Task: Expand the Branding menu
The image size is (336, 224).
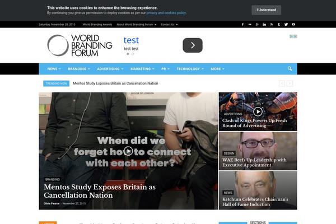Action: (79, 69)
